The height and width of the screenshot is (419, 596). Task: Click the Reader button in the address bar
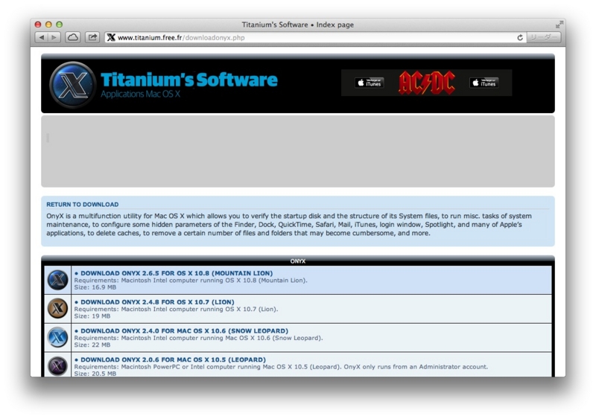pyautogui.click(x=544, y=37)
